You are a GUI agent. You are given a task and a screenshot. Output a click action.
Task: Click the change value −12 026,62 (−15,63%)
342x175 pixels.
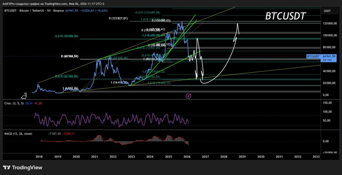click(x=93, y=11)
